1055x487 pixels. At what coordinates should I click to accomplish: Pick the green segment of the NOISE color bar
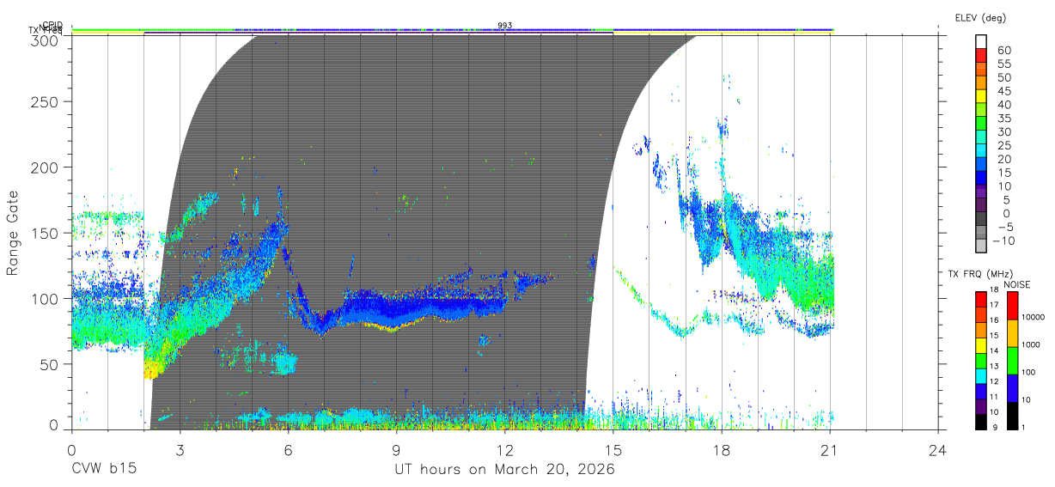[x=1013, y=361]
